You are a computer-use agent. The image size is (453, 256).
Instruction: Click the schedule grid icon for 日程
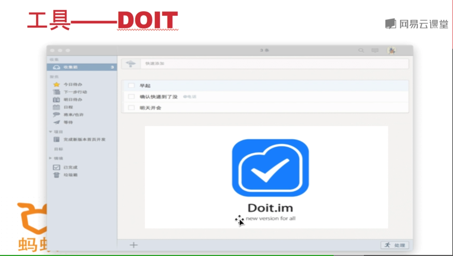(56, 107)
